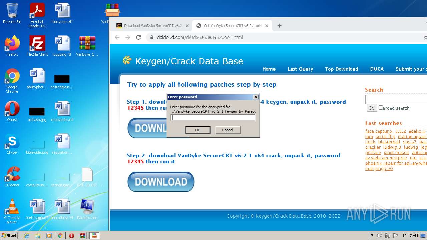427x240 pixels.
Task: Open 'mahjongg 20' search link
Action: (379, 168)
